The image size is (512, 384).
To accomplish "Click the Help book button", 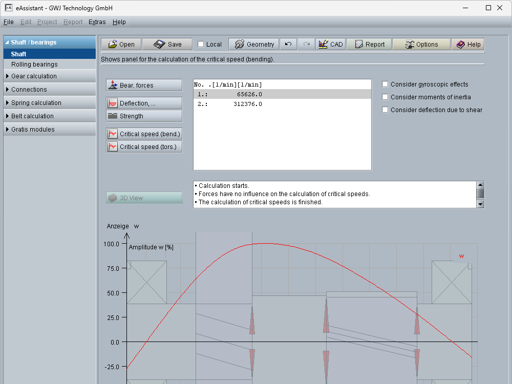I will click(x=468, y=45).
